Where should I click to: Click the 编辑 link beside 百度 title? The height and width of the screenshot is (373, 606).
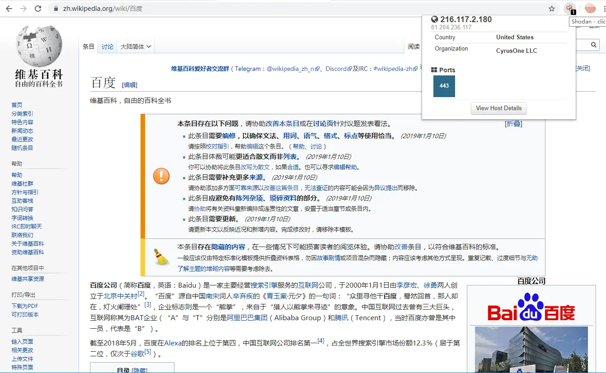click(130, 84)
